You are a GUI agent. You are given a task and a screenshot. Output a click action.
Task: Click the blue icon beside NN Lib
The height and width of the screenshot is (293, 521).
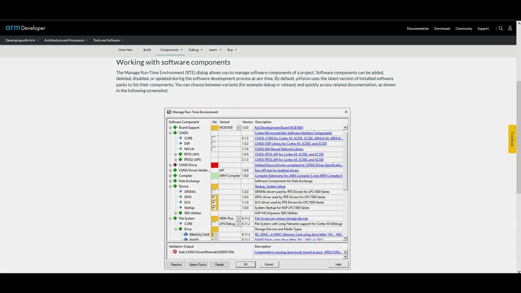coord(180,149)
